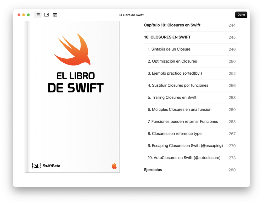Click page number 273
Viewport: 263px width, 204px height.
click(x=232, y=158)
